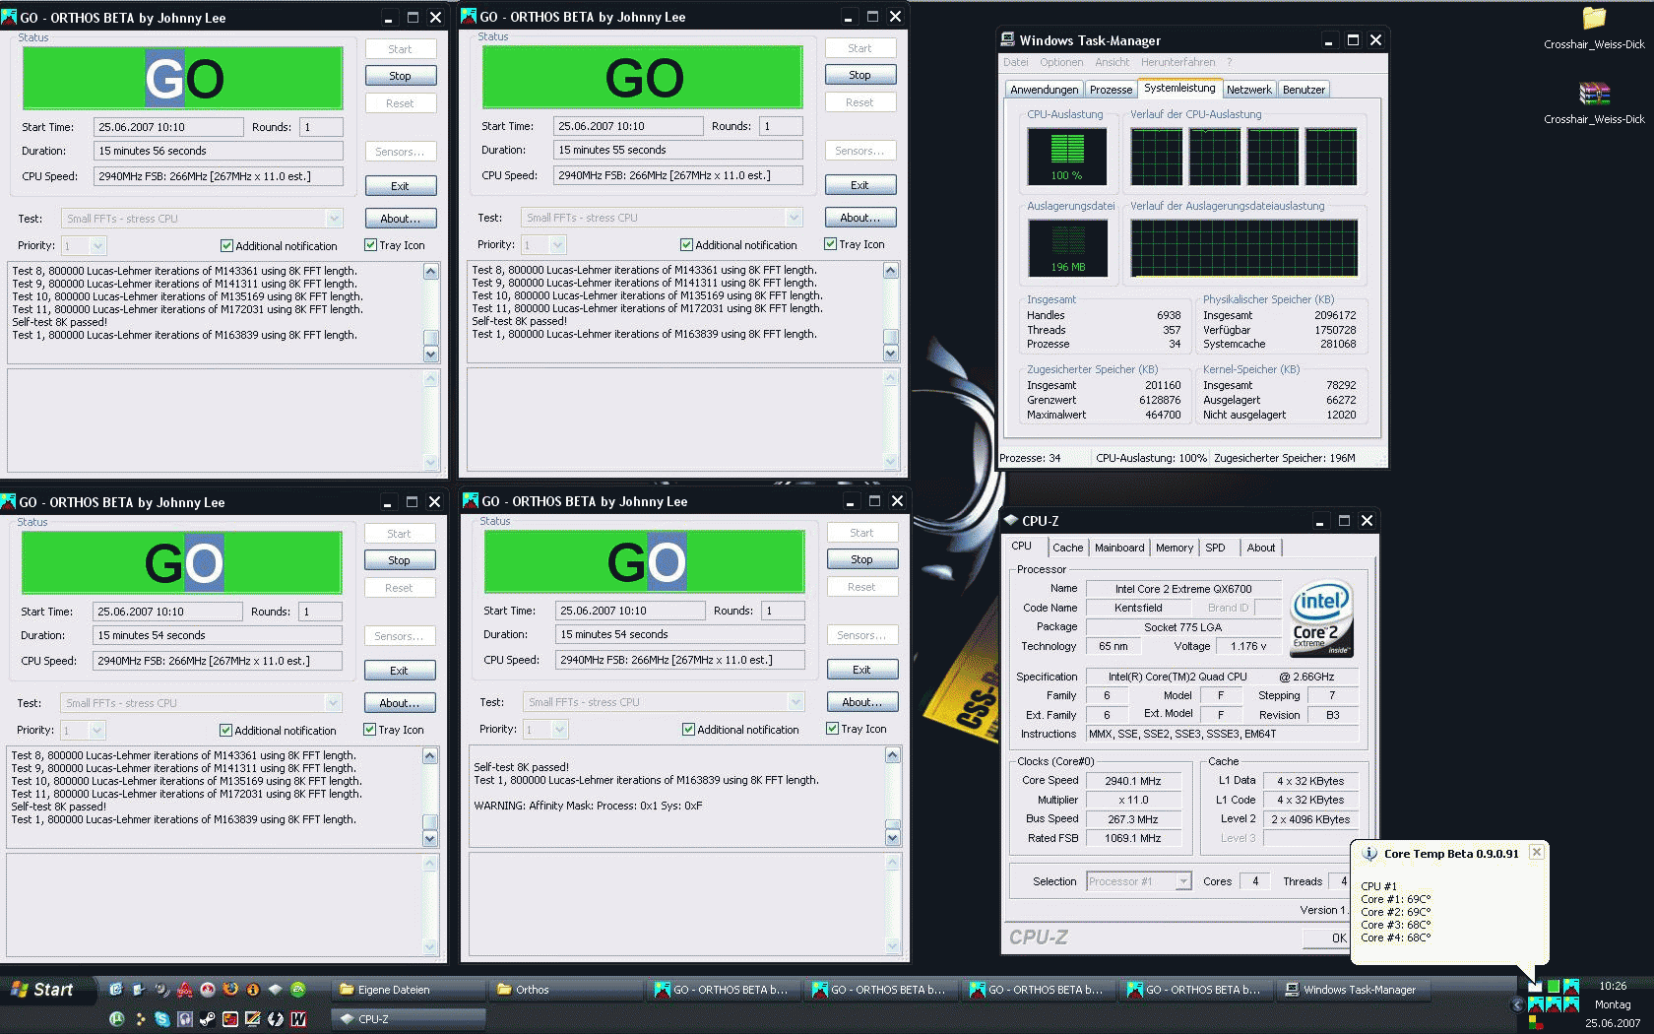1654x1034 pixels.
Task: Switch to Netzwerk tab in Task-Manager
Action: 1248,90
